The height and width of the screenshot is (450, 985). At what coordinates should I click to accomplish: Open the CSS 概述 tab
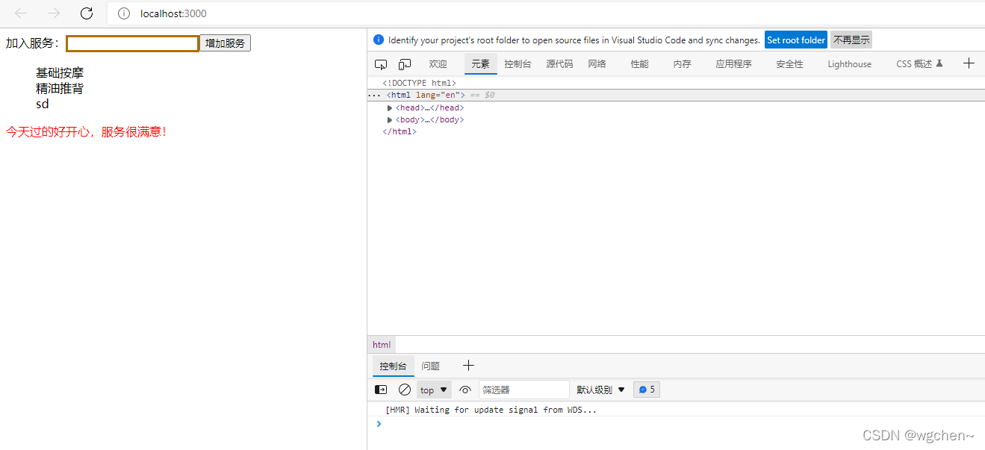pyautogui.click(x=920, y=64)
